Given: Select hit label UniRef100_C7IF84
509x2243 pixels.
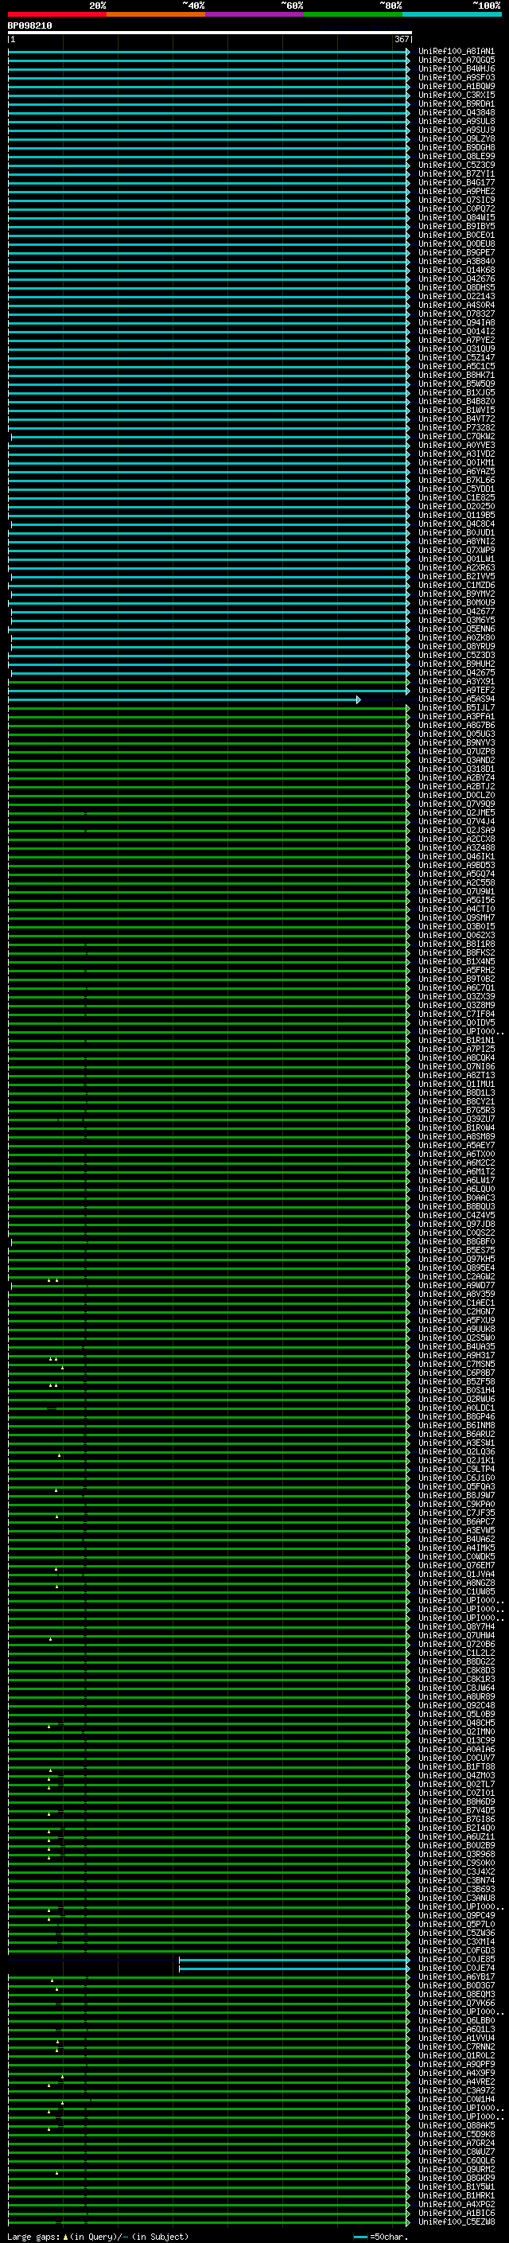Looking at the screenshot, I should click(x=457, y=1014).
